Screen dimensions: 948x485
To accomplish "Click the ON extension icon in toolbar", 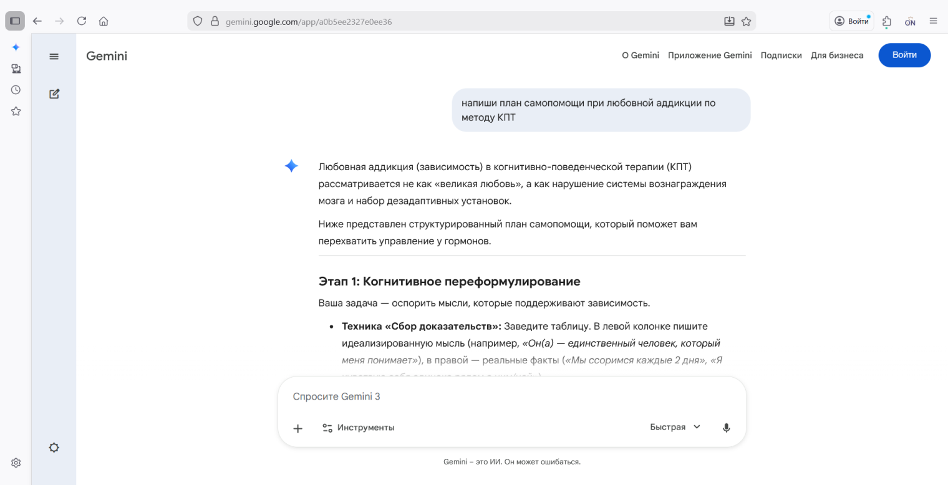I will pos(910,21).
